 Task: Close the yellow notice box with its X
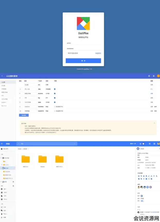pos(154,123)
